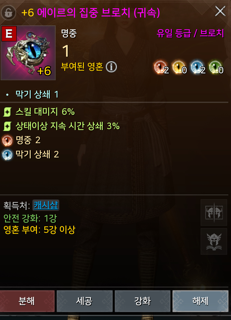Select the green soul eye icon
The image size is (231, 320).
[215, 67]
